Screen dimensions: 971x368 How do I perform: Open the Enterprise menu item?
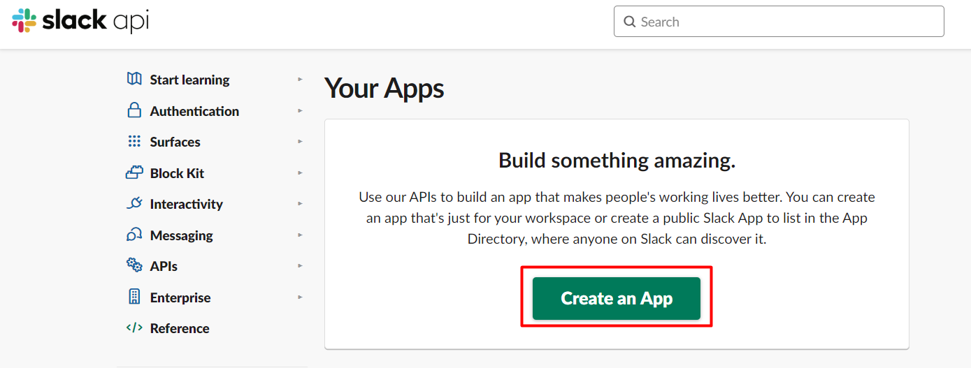[180, 297]
